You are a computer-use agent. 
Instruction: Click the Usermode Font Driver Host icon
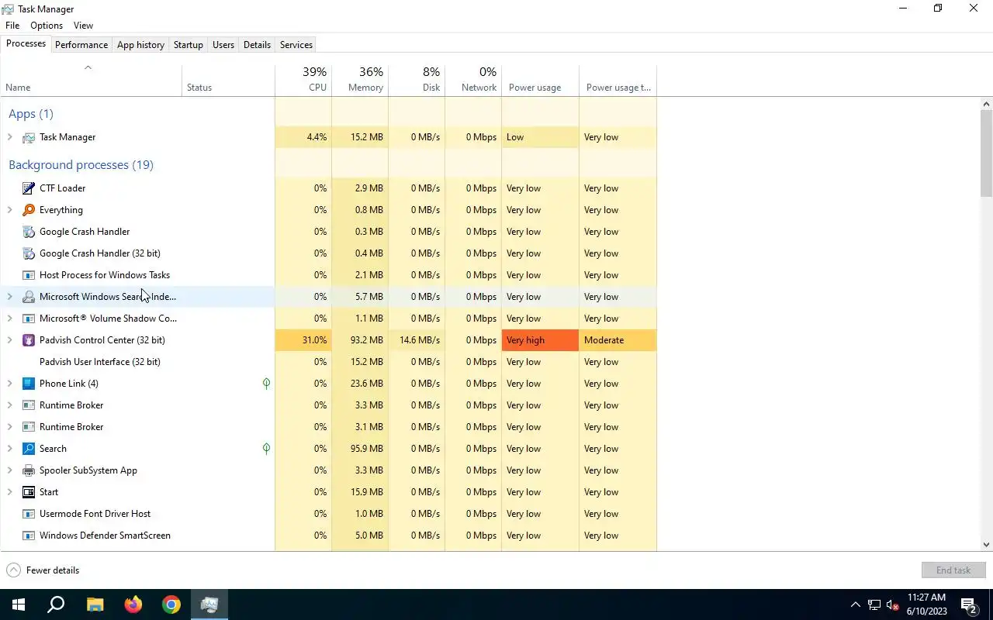(29, 514)
